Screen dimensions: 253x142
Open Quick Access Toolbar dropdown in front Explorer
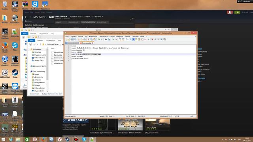click(x=38, y=37)
